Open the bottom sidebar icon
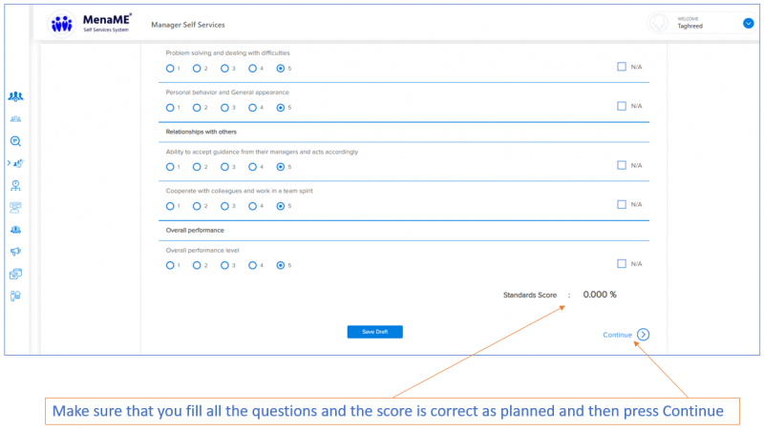The height and width of the screenshot is (431, 764). 15,296
